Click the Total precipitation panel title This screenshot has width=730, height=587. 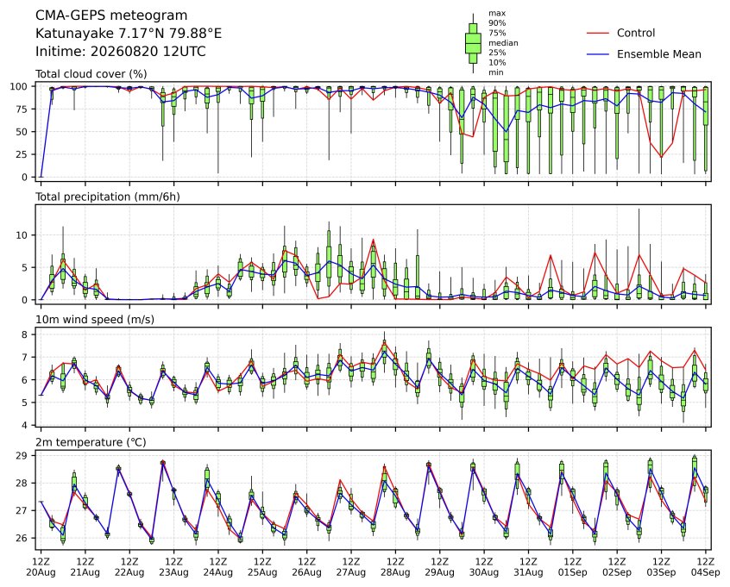click(x=108, y=197)
